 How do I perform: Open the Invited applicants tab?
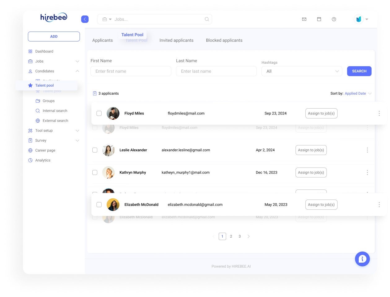[x=176, y=40]
